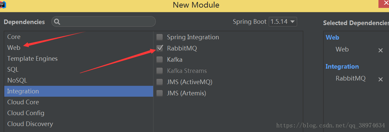Screen dimensions: 389x132
Task: Enable the Spring Integration checkbox
Action: [x=160, y=37]
